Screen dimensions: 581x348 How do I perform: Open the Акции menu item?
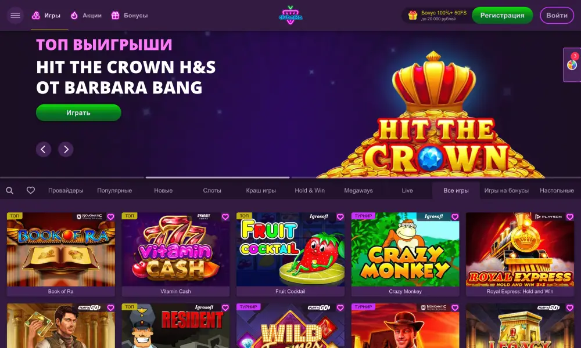(86, 15)
